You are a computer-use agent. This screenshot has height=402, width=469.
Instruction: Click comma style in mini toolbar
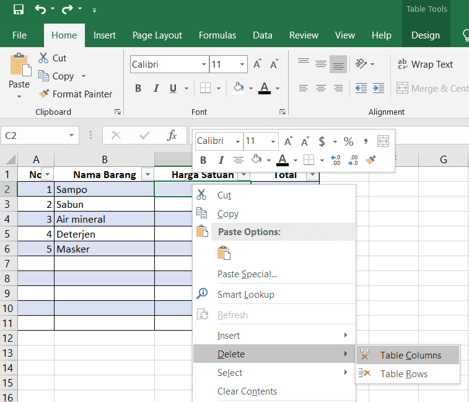[366, 141]
